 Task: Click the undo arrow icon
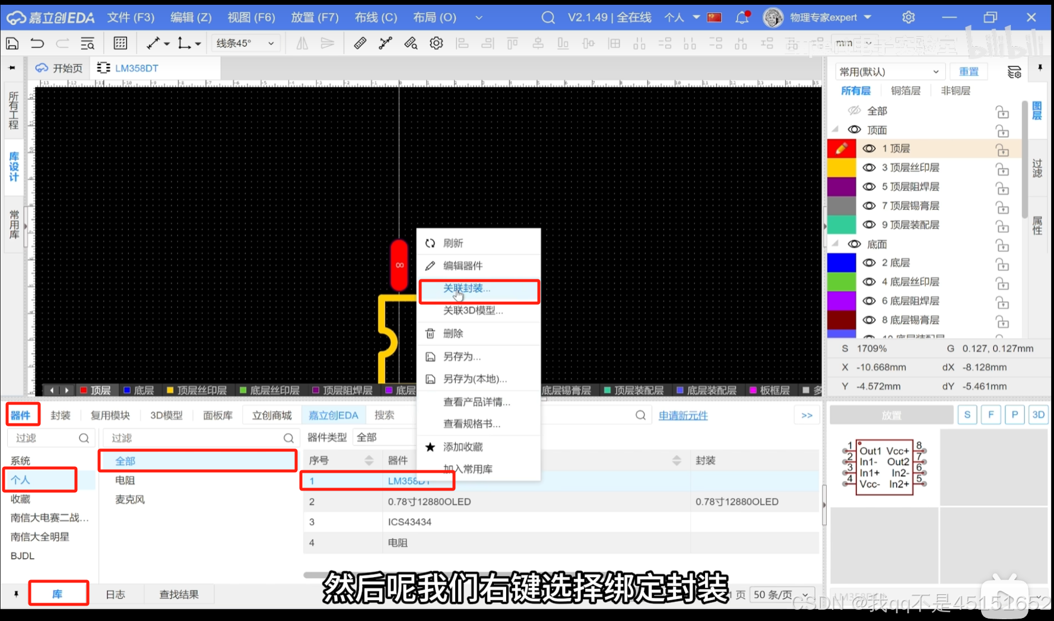37,43
